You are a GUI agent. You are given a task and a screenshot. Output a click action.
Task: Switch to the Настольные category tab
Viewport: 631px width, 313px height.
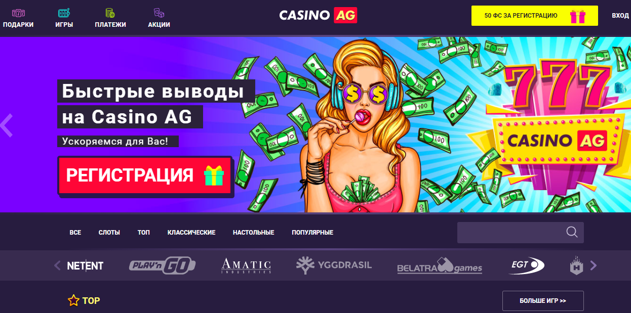[x=254, y=233]
